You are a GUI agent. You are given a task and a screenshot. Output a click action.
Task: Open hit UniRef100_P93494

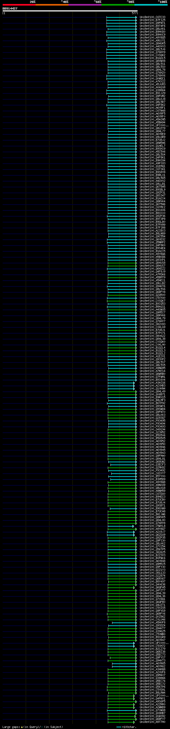click(x=152, y=424)
